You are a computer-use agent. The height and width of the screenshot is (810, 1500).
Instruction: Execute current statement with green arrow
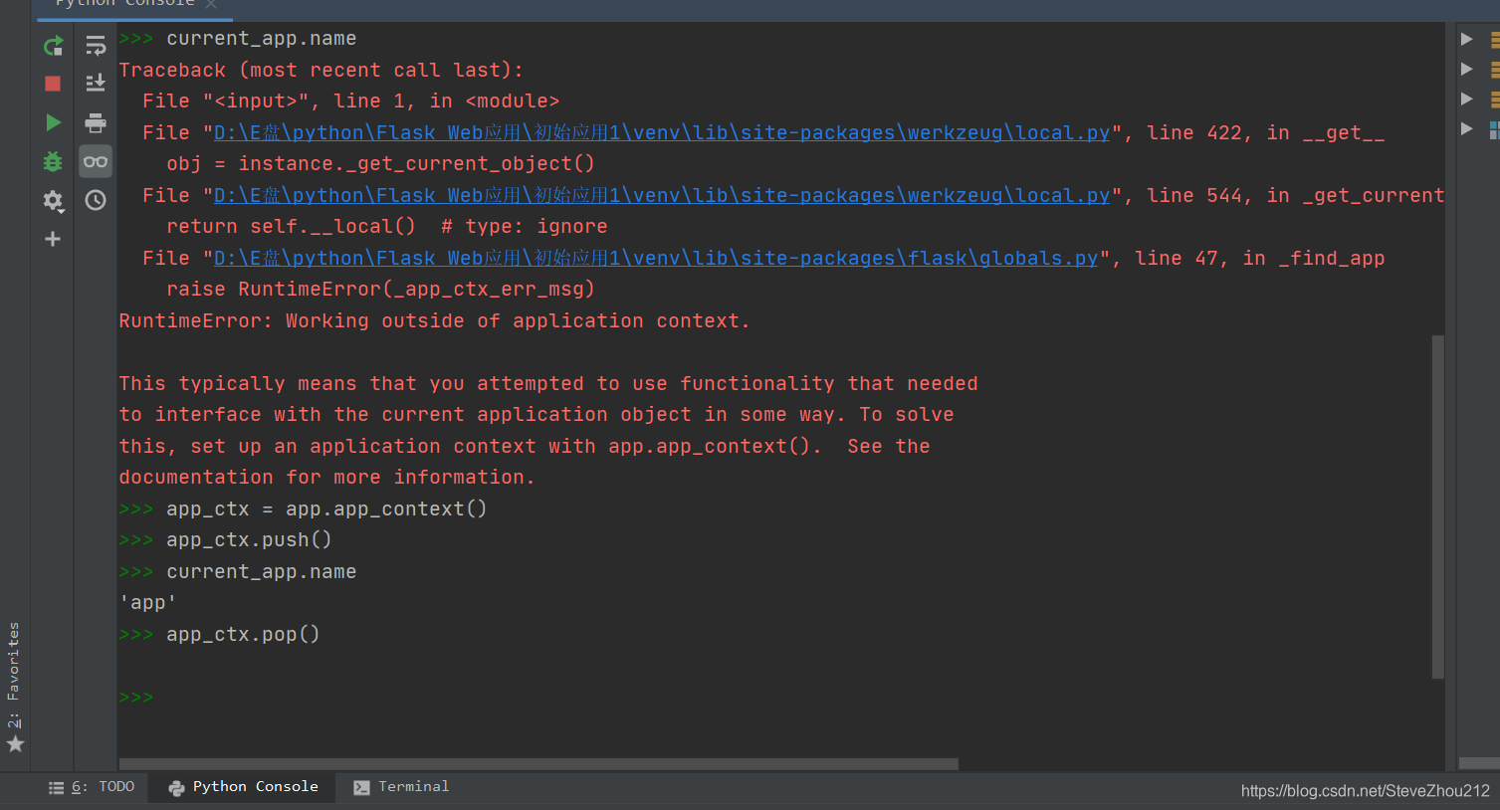(53, 122)
